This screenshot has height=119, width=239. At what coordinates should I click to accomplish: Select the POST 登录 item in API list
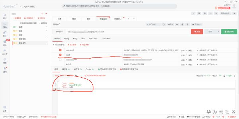pyautogui.click(x=30, y=31)
